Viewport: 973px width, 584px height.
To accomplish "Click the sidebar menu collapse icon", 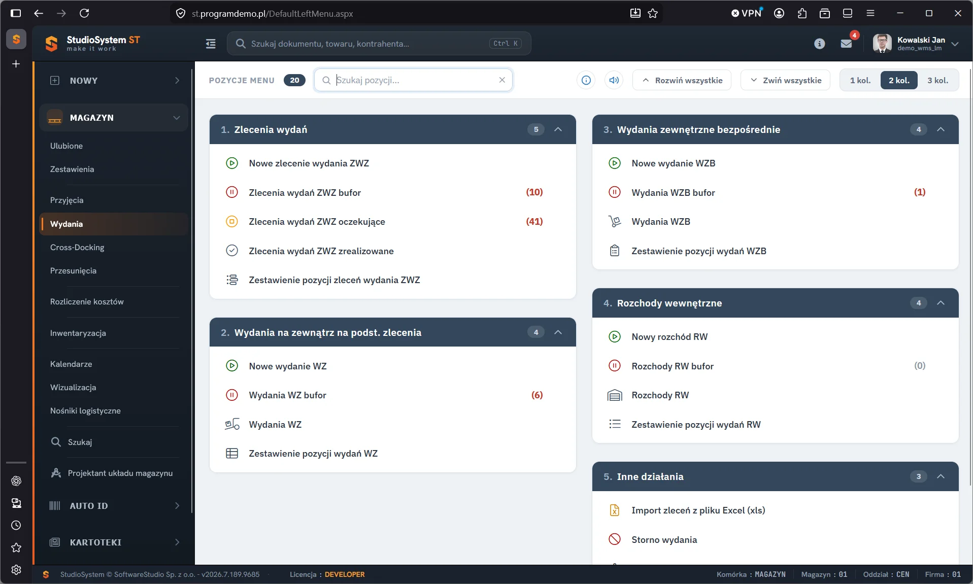I will pyautogui.click(x=211, y=44).
